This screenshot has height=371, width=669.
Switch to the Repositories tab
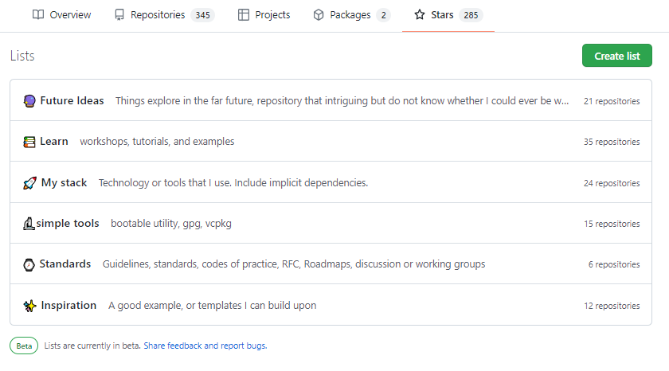click(x=164, y=15)
